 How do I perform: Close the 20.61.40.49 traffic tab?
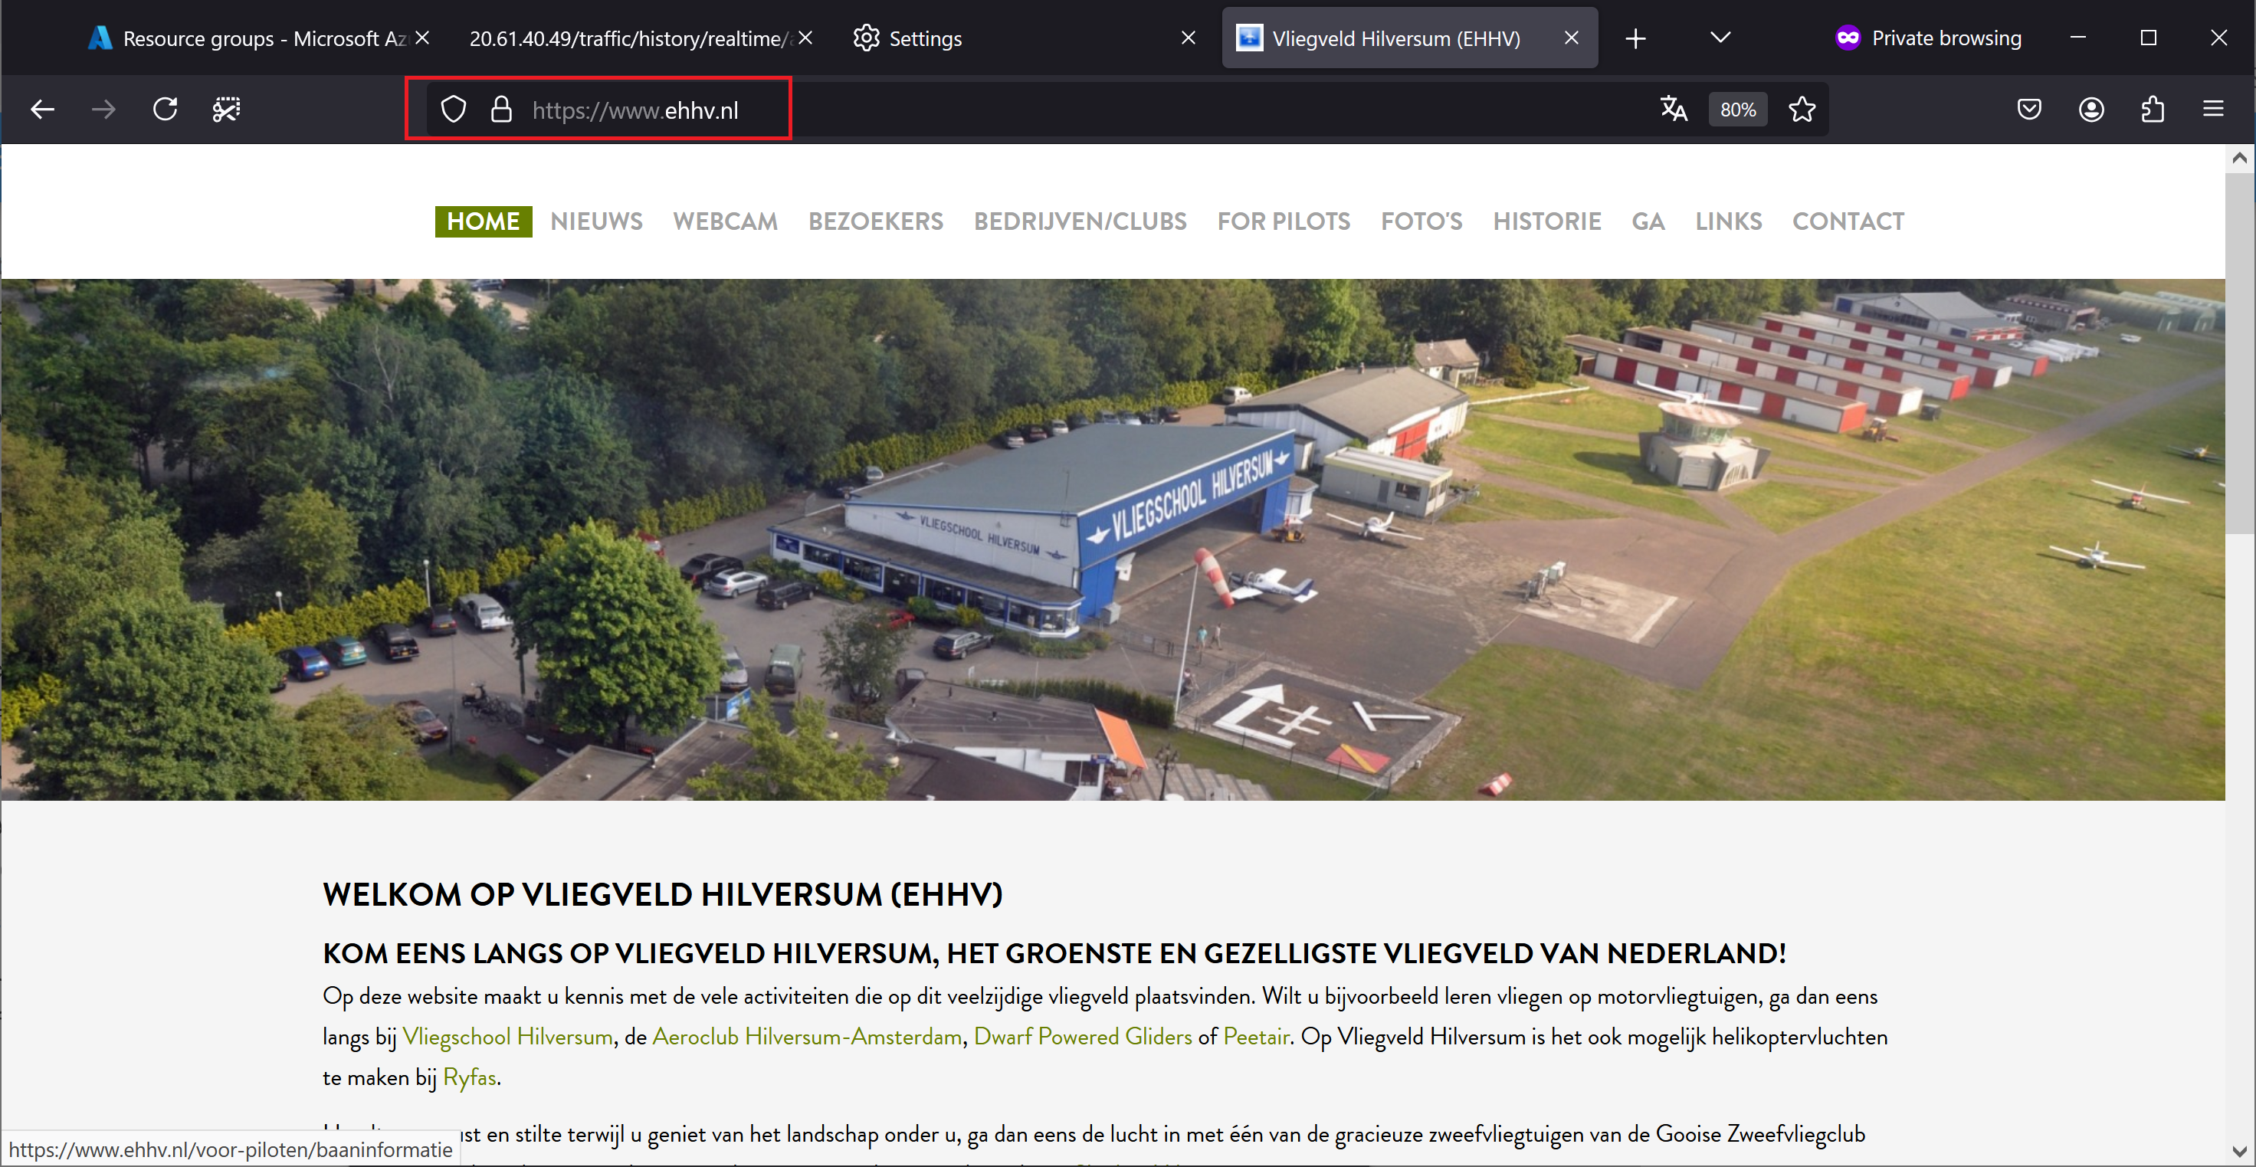[805, 38]
